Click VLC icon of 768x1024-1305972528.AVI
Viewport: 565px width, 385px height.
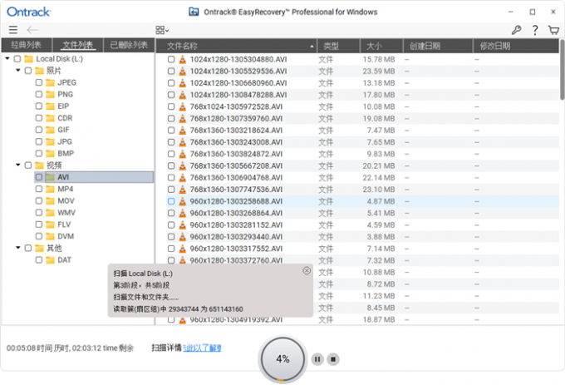183,106
